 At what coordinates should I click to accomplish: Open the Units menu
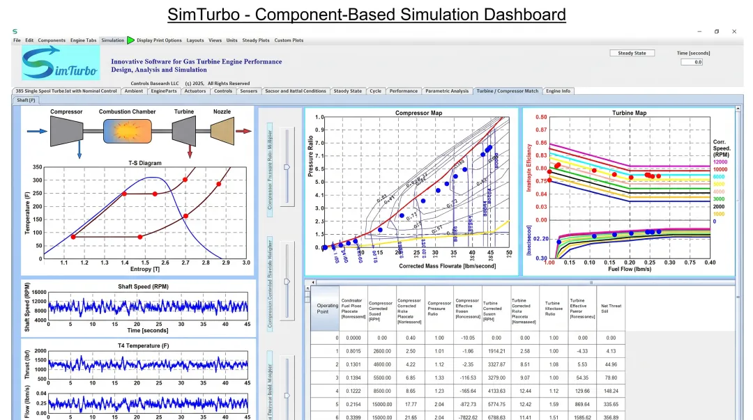[232, 40]
